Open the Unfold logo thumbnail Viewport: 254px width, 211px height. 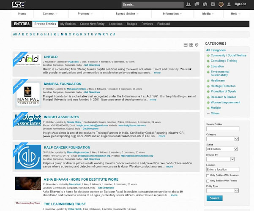tap(28, 60)
